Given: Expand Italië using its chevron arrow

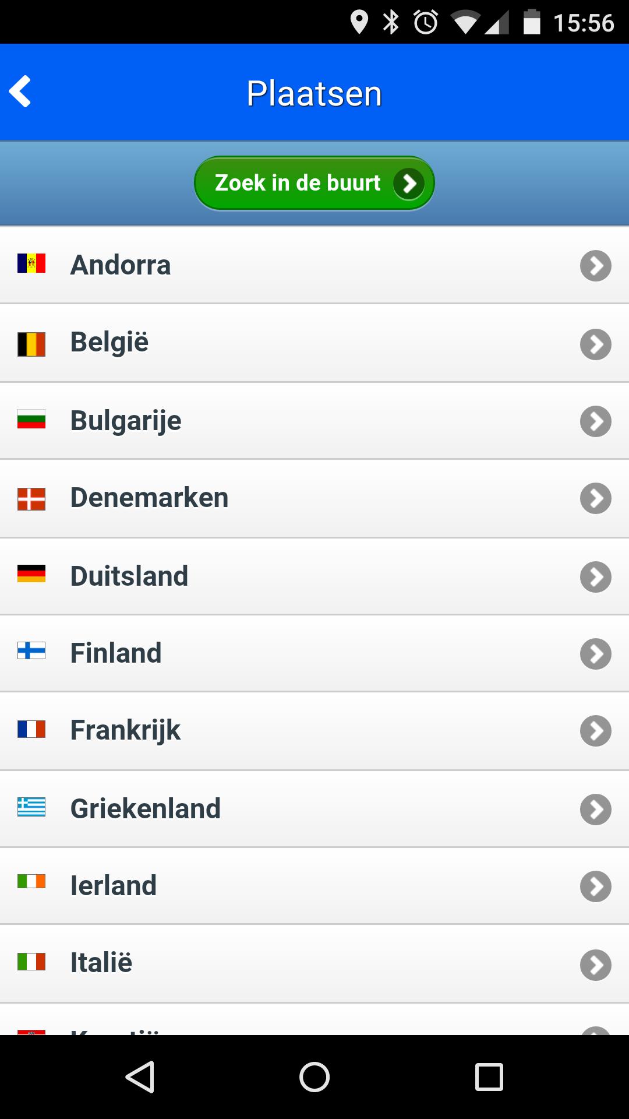Looking at the screenshot, I should (595, 965).
